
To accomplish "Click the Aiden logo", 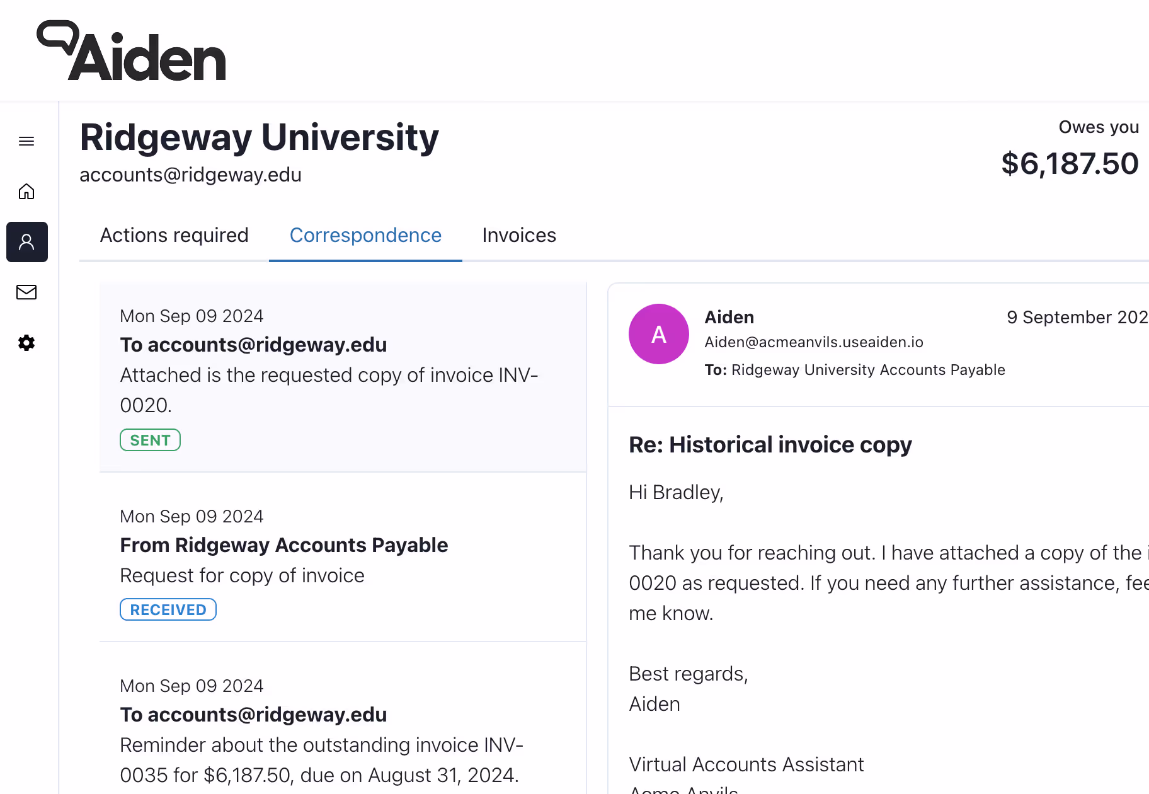I will [131, 51].
